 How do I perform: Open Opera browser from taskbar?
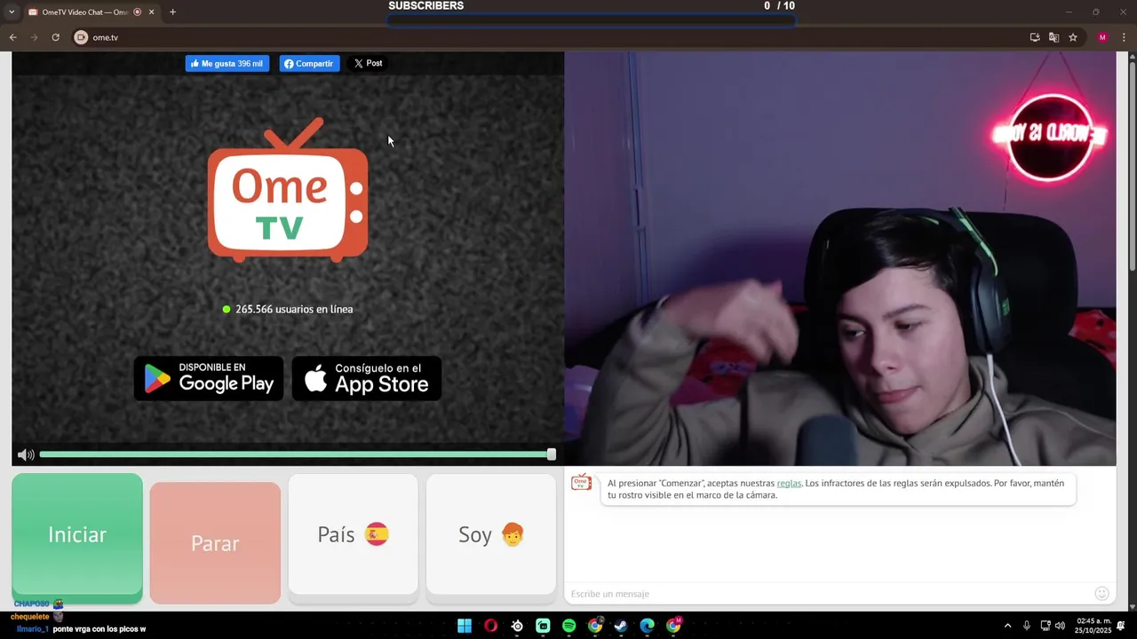[x=490, y=626]
